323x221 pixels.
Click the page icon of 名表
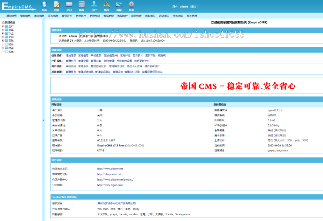[x=6, y=52]
